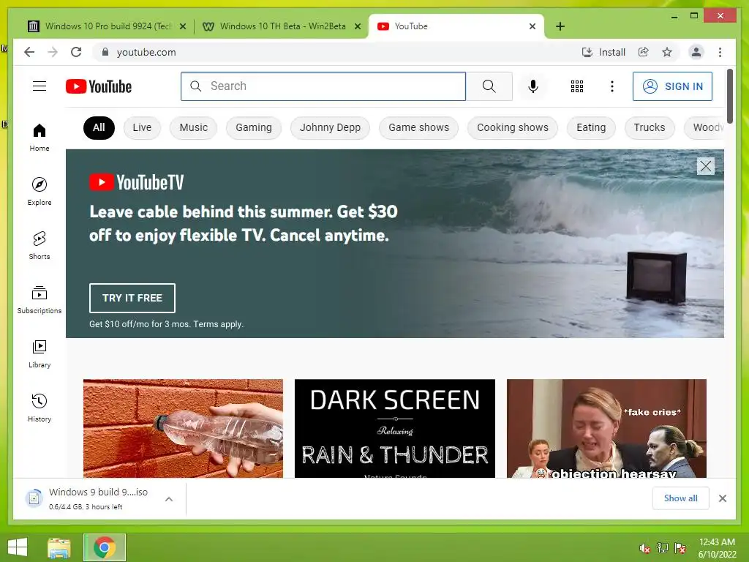The height and width of the screenshot is (562, 749).
Task: Select the Music filter chip
Action: tap(193, 127)
